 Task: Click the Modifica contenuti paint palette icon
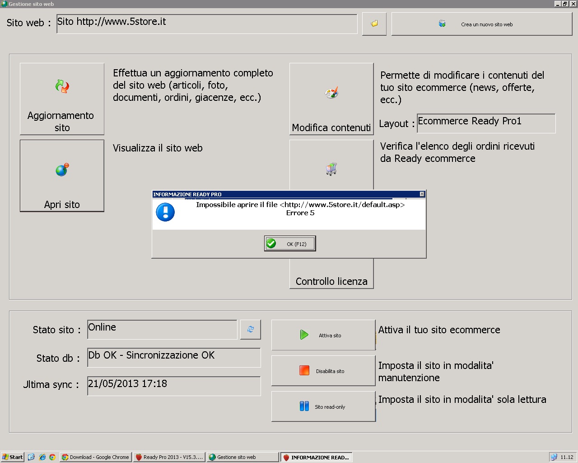click(x=331, y=93)
